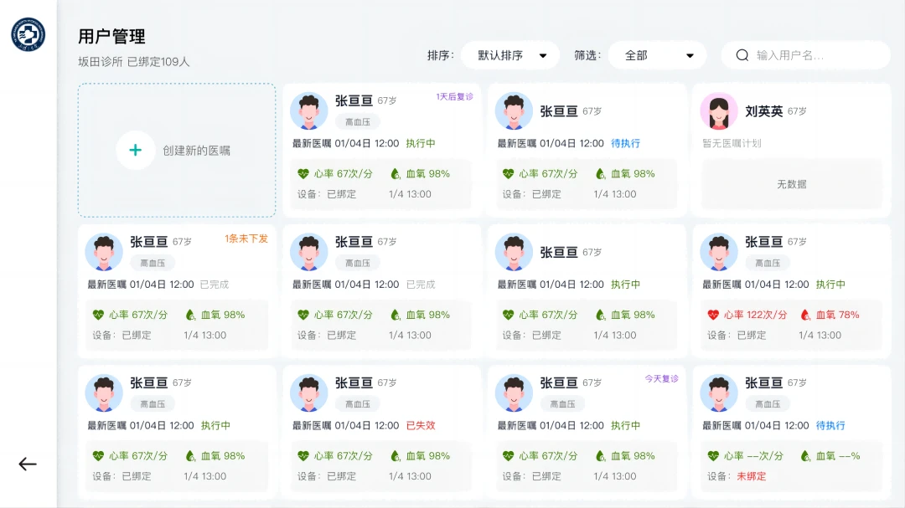Select the name 刘英英

[763, 110]
